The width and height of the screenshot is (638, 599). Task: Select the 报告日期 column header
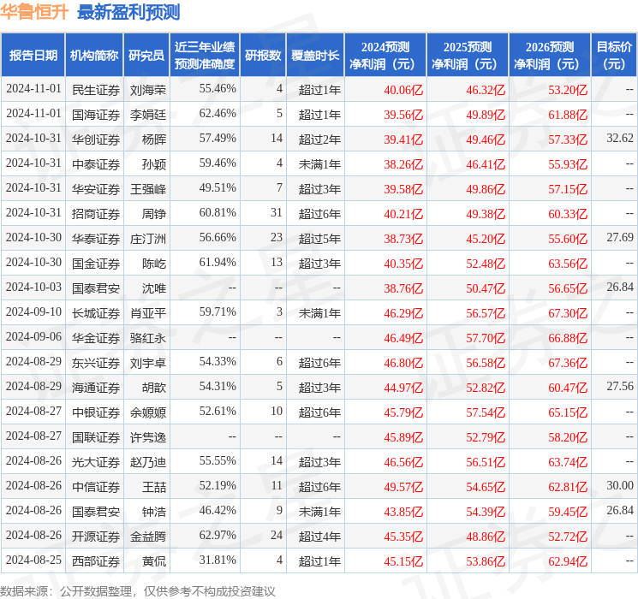point(33,56)
